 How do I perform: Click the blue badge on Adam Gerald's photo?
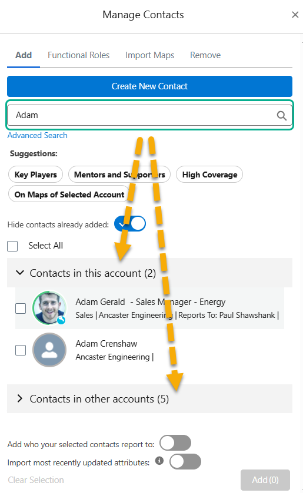[61, 320]
